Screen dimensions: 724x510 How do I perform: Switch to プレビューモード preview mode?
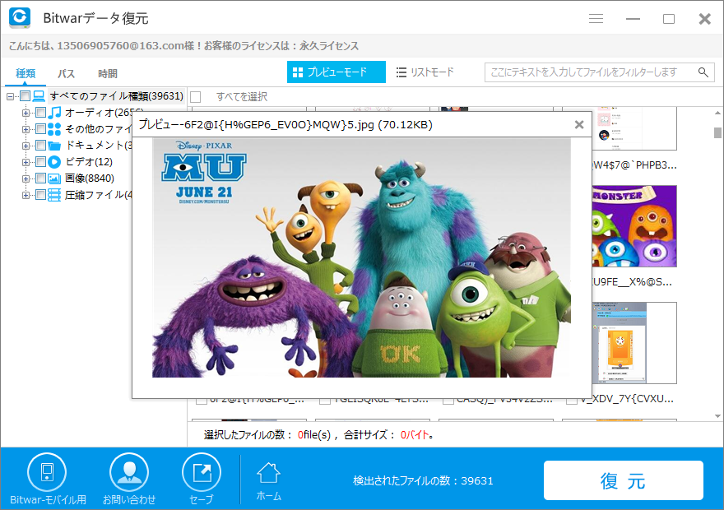tap(336, 72)
